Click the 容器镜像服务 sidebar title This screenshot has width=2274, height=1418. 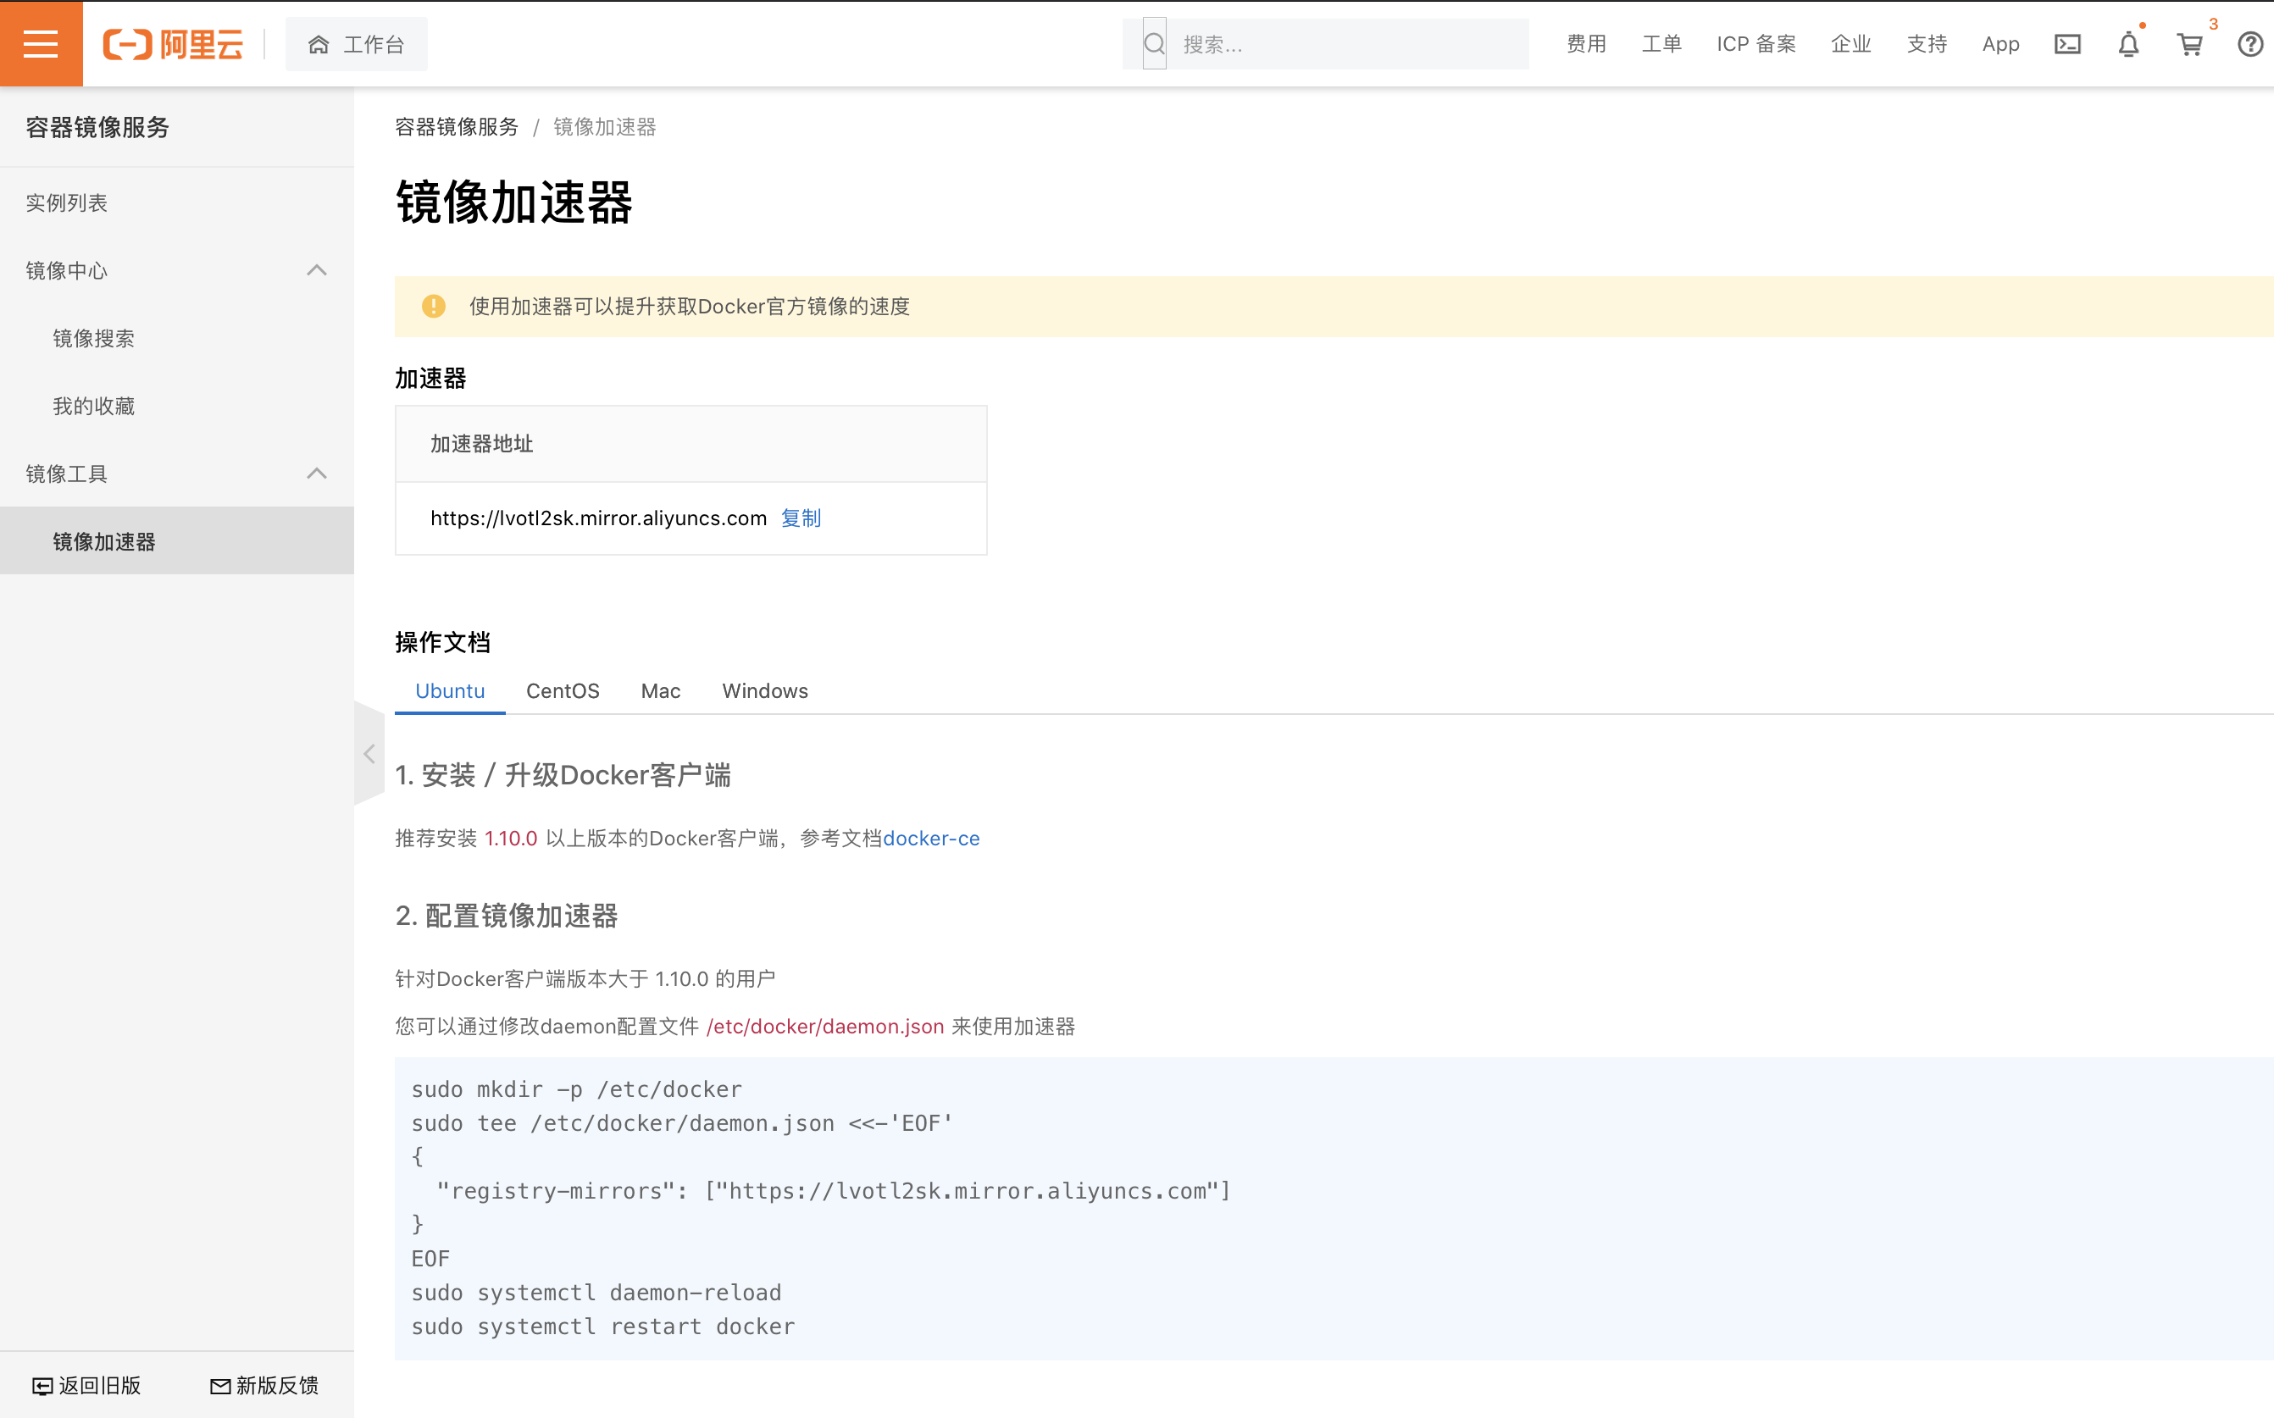point(97,126)
